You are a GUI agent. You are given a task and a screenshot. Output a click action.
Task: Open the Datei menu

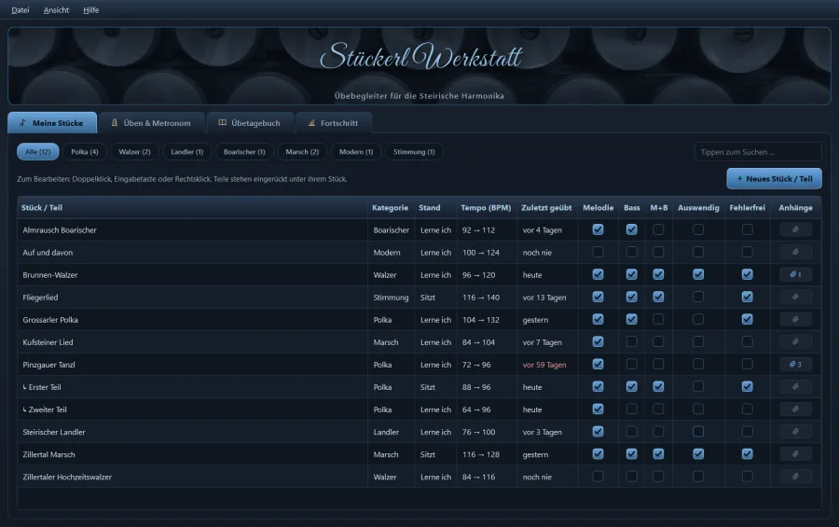click(x=21, y=10)
